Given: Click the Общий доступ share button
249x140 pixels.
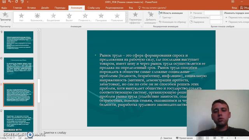Looking at the screenshot, I should coord(245,8).
